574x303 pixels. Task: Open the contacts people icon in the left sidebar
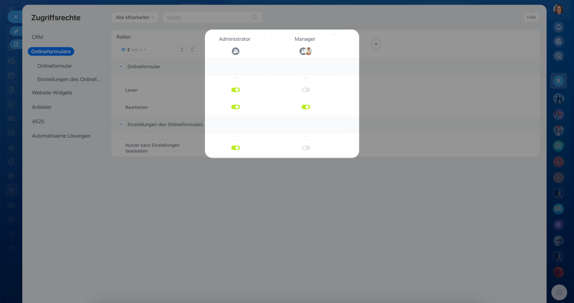[11, 147]
